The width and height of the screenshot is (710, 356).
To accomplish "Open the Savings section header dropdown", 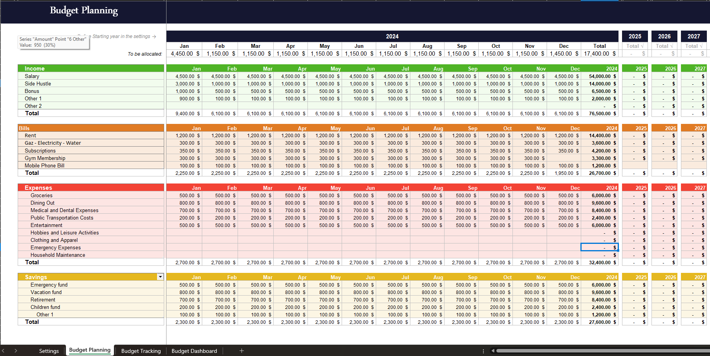I will [160, 277].
